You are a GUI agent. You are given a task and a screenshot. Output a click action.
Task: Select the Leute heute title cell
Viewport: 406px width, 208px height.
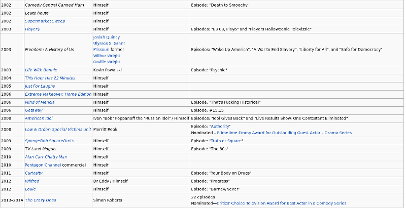click(58, 13)
